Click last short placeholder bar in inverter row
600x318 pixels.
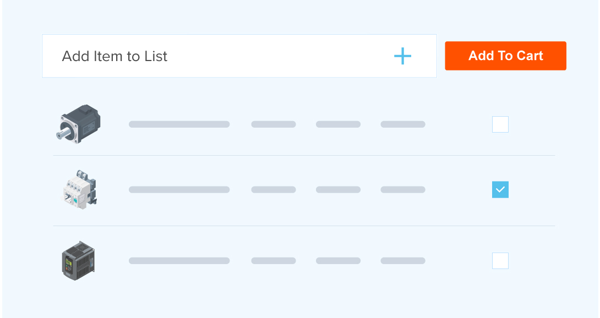[403, 261]
